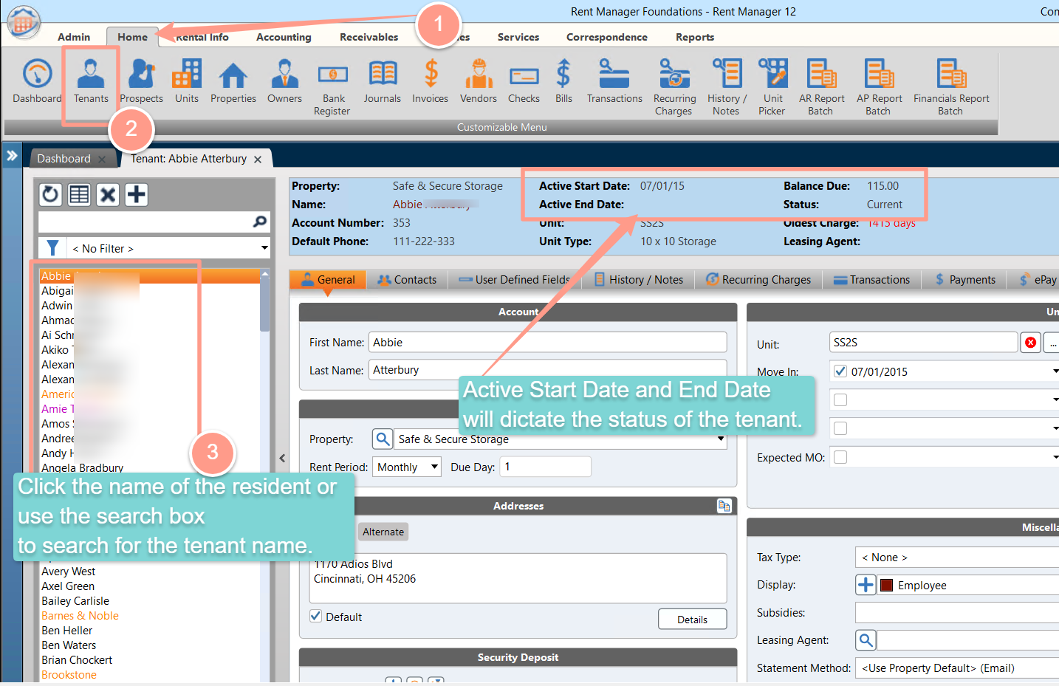The image size is (1059, 686).
Task: Click the magnifier icon beside Property field
Action: tap(383, 439)
